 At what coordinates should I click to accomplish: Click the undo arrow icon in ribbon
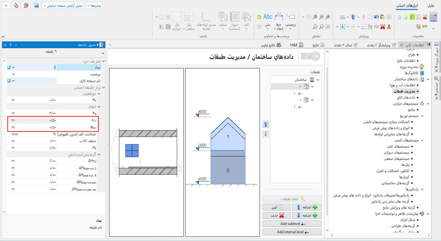pos(376,17)
